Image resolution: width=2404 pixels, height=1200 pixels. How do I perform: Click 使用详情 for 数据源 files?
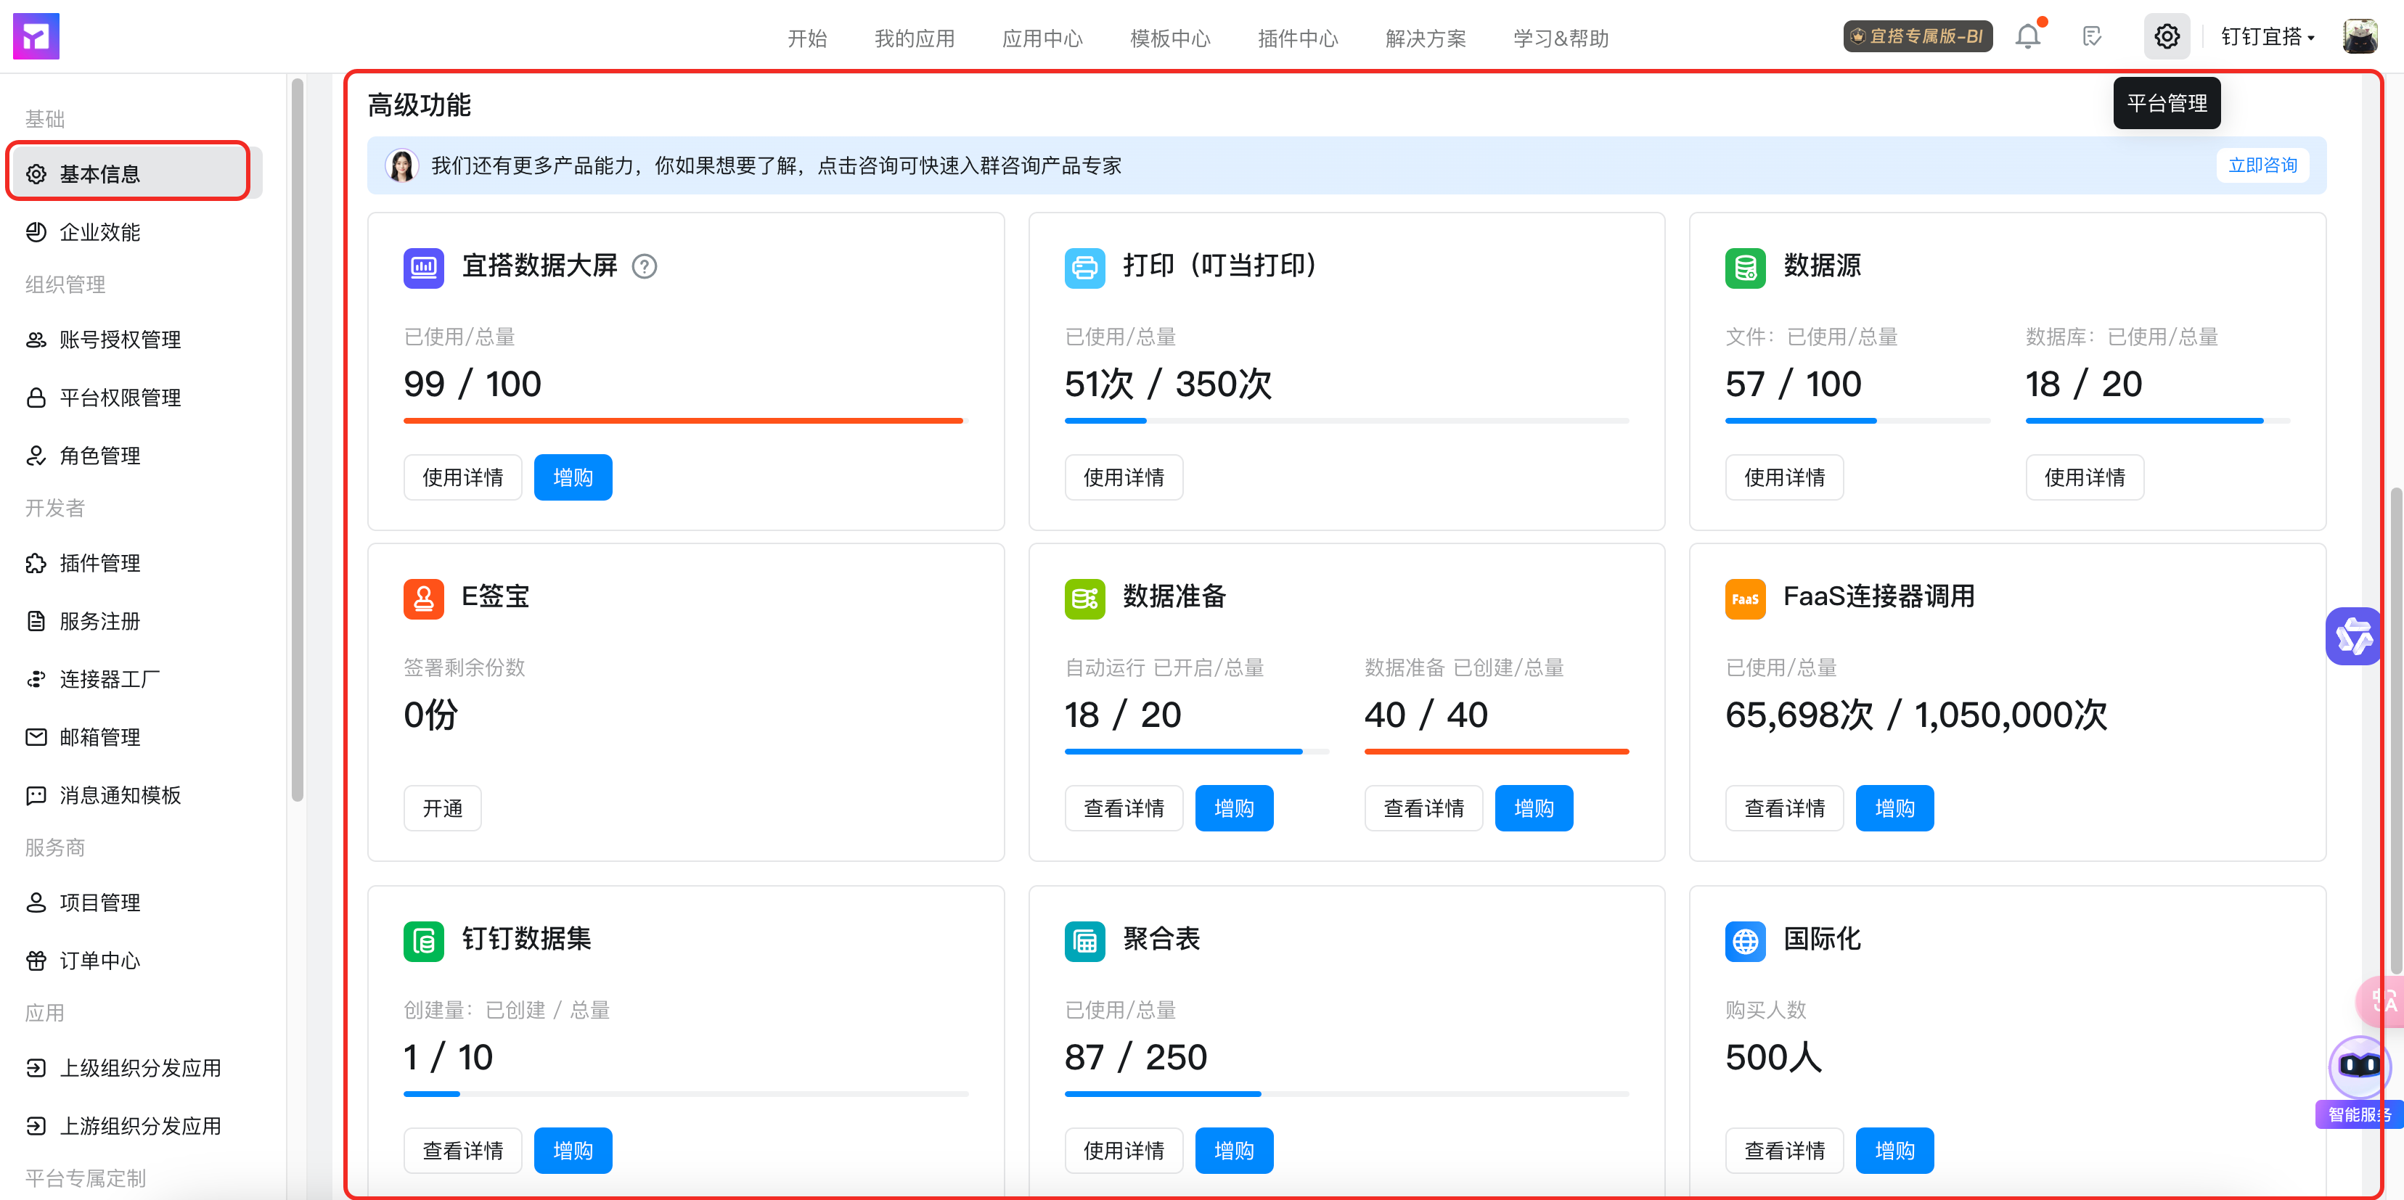(1784, 478)
